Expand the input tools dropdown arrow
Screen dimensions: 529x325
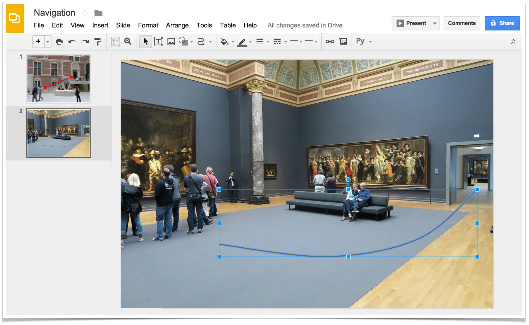[x=370, y=42]
